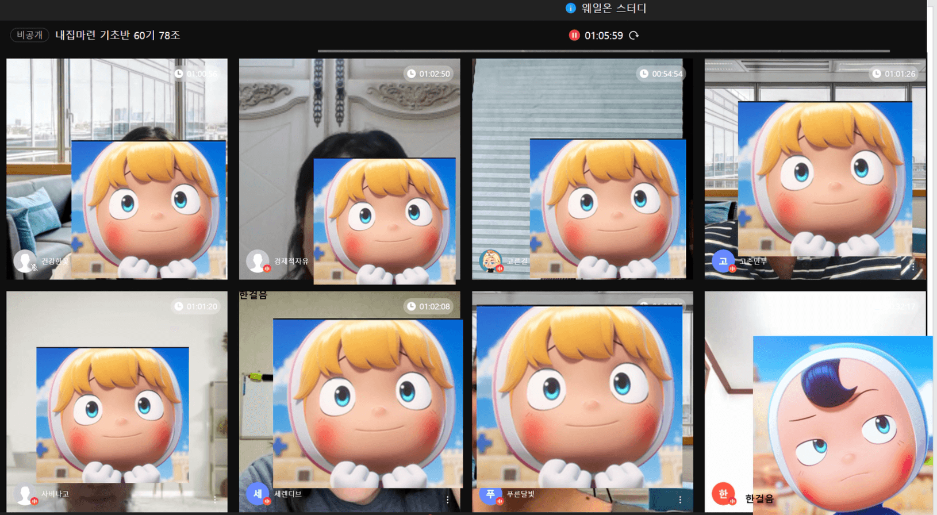Viewport: 937px width, 515px height.
Task: Click the red mic badge on 경제적자유's avatar
Action: [x=267, y=268]
